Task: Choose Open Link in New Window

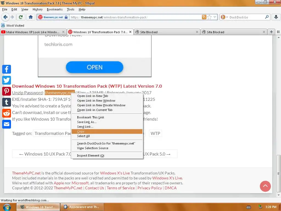Action: click(x=107, y=101)
